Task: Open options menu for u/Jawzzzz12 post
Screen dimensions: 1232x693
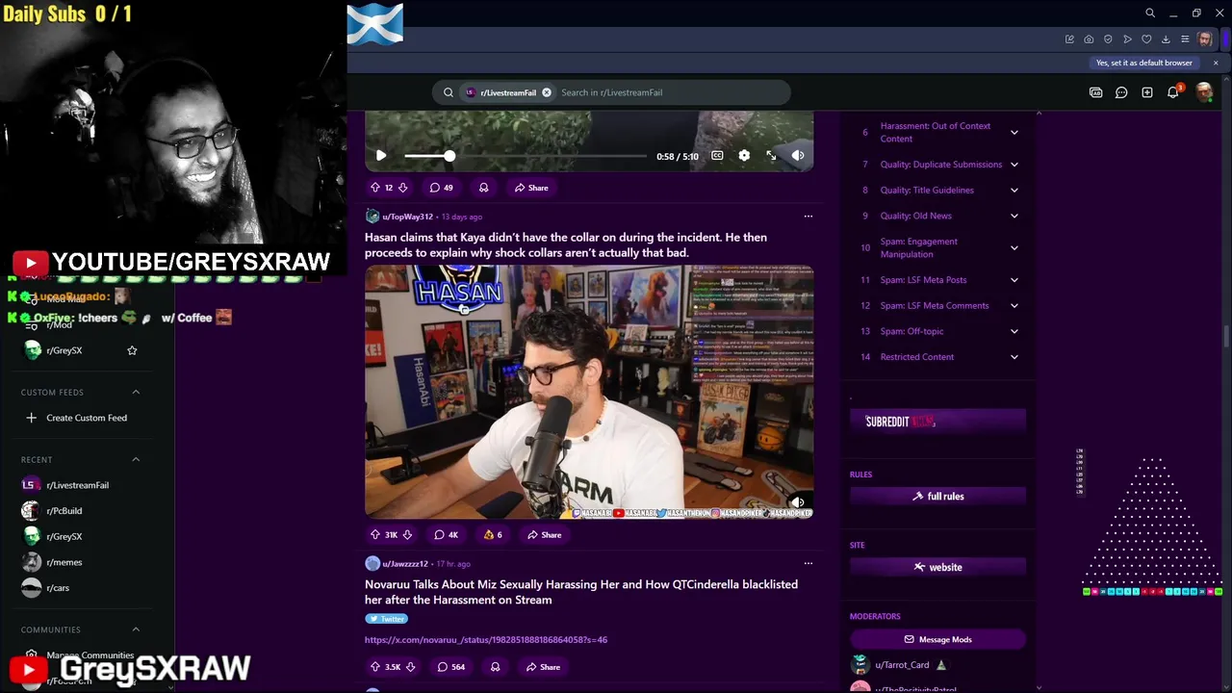Action: point(808,564)
